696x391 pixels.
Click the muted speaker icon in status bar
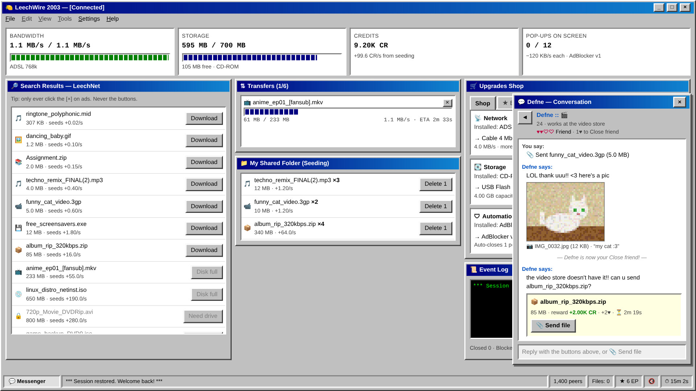coord(651,381)
